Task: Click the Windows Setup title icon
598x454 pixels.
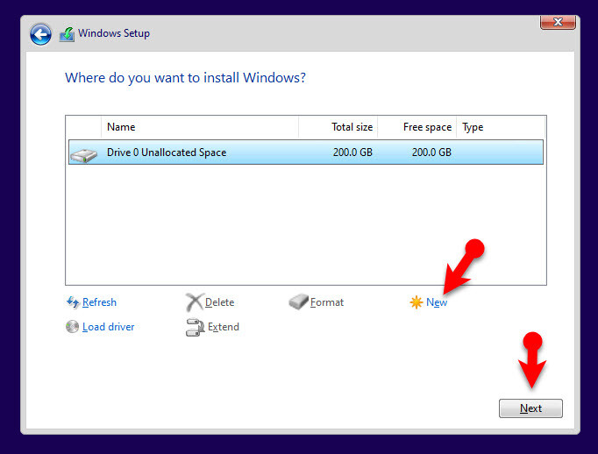Action: (68, 34)
